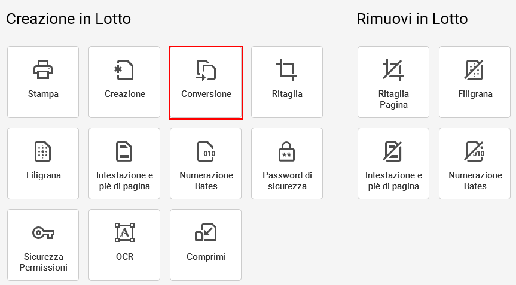The width and height of the screenshot is (516, 285).
Task: Remove Numerazione Bates in batch
Action: click(x=475, y=163)
